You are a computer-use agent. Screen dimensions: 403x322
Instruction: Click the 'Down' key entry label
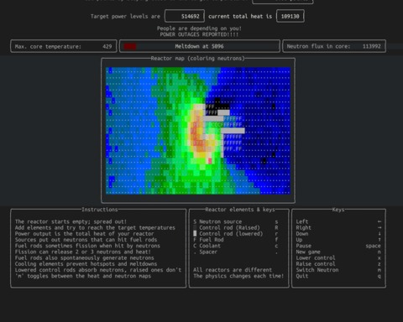[302, 234]
